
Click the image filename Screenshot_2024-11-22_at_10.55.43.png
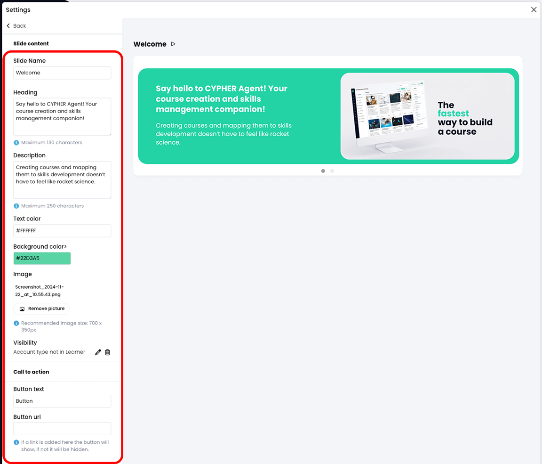(40, 291)
